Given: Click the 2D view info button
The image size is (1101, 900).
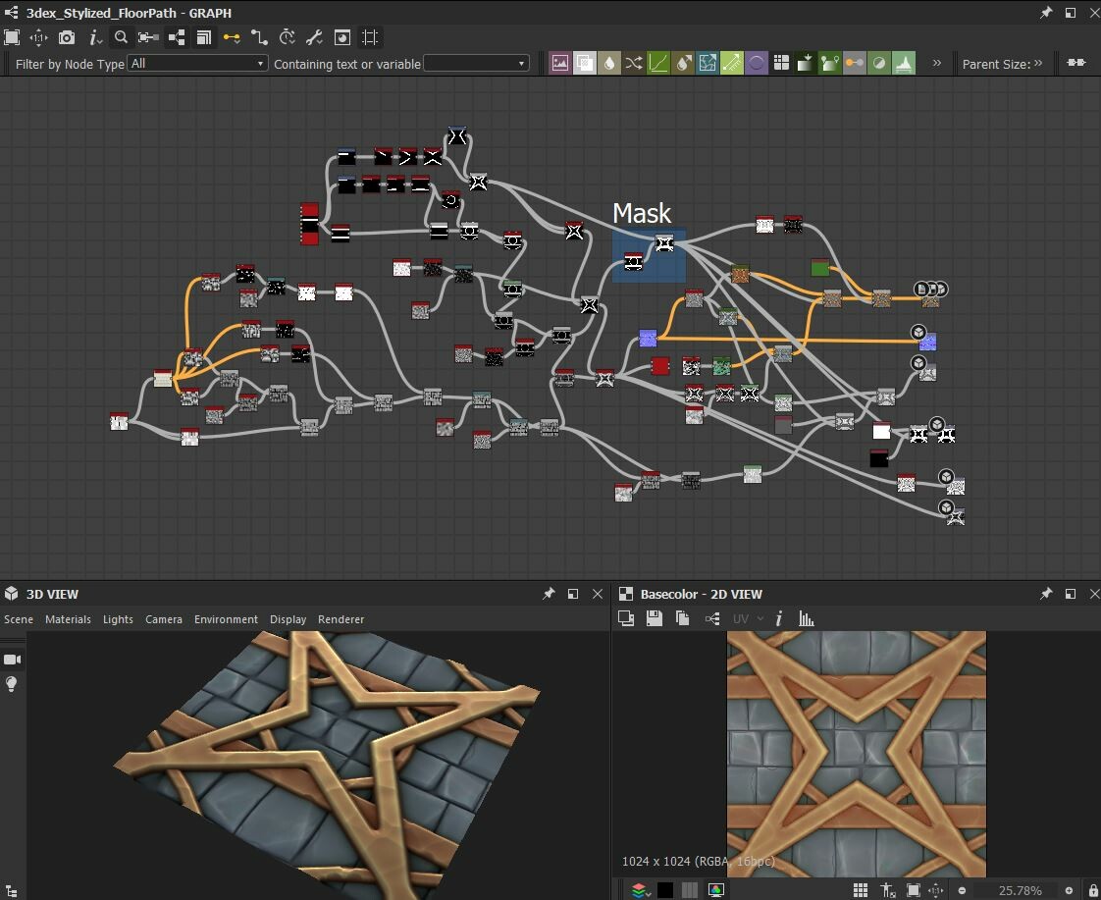Looking at the screenshot, I should coord(778,618).
